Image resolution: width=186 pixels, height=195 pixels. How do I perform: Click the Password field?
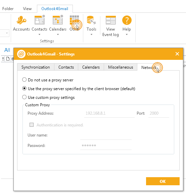106,146
